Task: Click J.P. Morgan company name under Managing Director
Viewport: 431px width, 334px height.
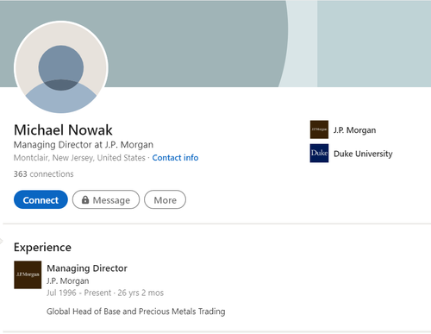Action: click(68, 280)
